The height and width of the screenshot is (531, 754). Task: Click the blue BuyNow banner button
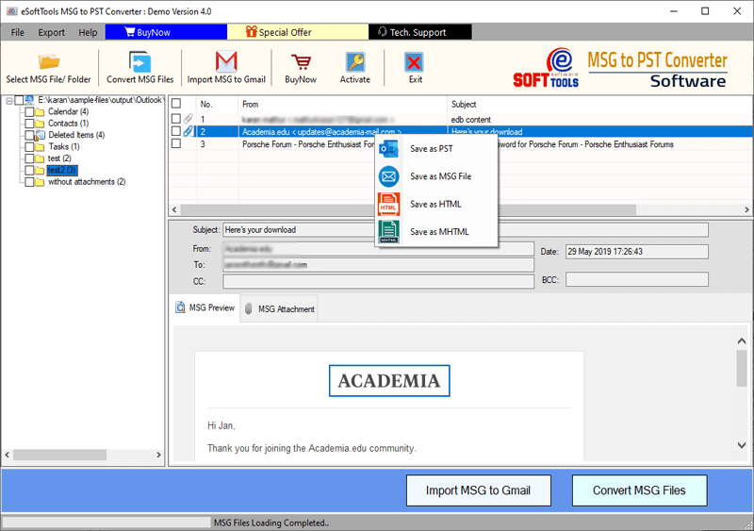tap(166, 32)
